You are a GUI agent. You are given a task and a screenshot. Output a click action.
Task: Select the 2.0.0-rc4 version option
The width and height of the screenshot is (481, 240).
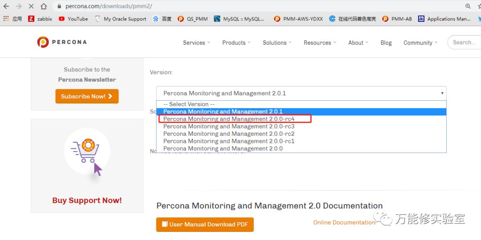(x=301, y=119)
